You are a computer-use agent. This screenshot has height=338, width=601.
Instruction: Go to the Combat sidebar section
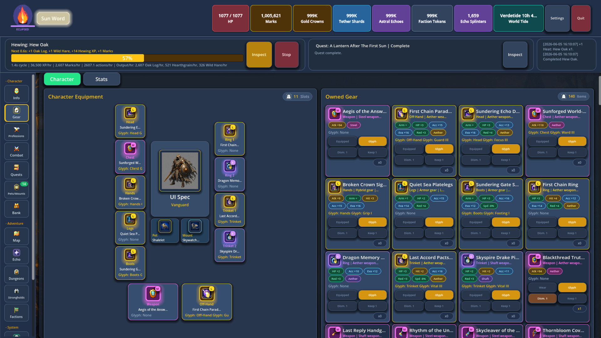point(17,151)
